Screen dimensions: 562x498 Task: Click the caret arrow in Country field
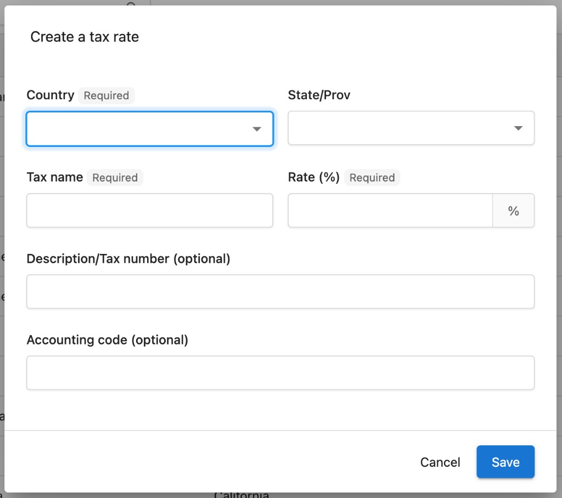click(257, 129)
